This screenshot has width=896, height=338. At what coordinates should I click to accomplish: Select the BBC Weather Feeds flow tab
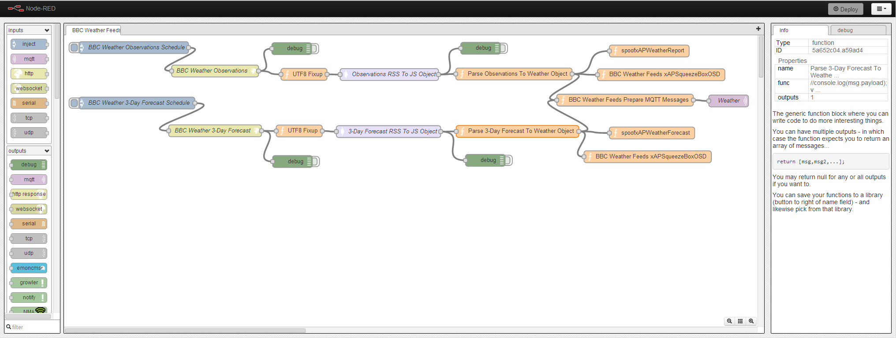[x=94, y=30]
